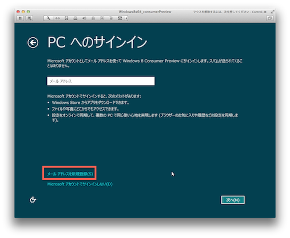Close the VM window red button
The image size is (290, 238).
click(18, 11)
